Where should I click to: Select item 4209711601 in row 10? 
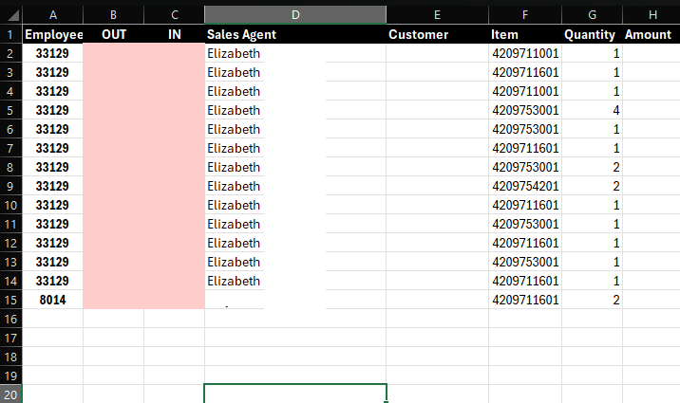point(525,205)
